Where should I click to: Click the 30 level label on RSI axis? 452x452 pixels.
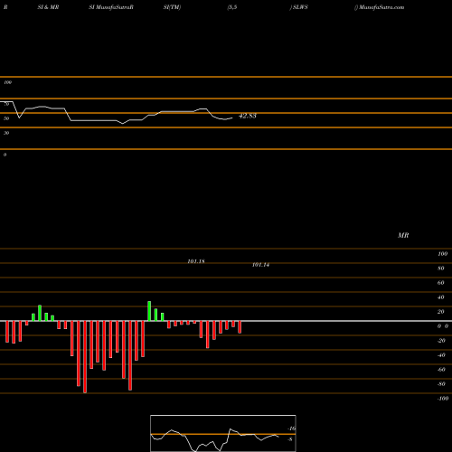pyautogui.click(x=6, y=133)
